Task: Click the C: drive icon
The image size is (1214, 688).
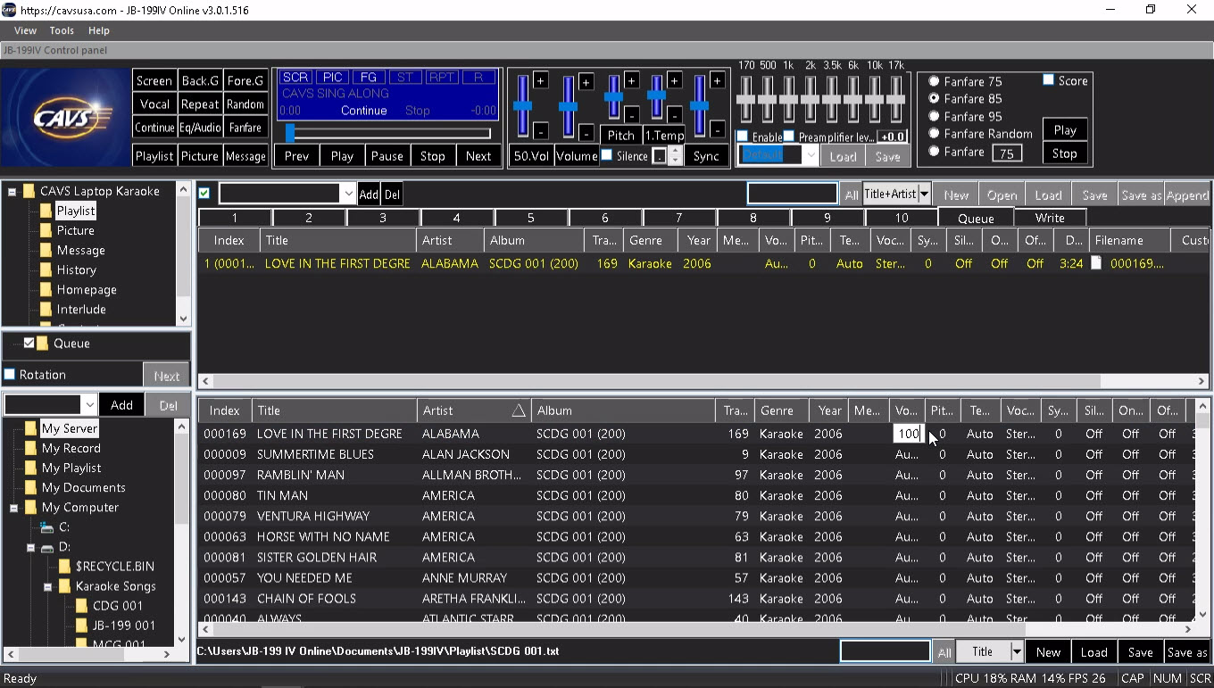Action: click(47, 527)
